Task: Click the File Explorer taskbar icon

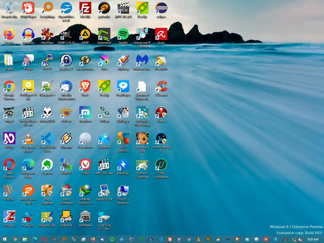Action: (x=25, y=239)
